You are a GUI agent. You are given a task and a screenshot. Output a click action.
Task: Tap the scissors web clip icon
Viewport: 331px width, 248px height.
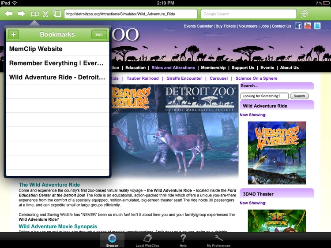pyautogui.click(x=45, y=14)
